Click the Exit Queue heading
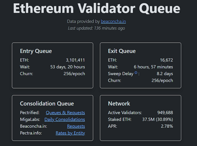Viewport: 197px width, 146px height. coord(122,51)
